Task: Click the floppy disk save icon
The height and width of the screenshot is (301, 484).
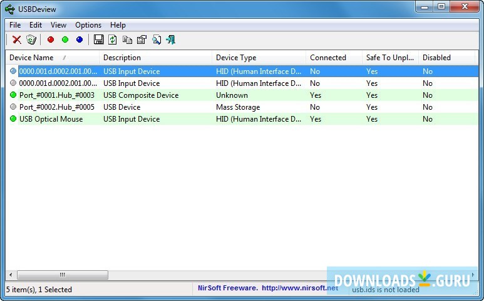Action: point(98,40)
